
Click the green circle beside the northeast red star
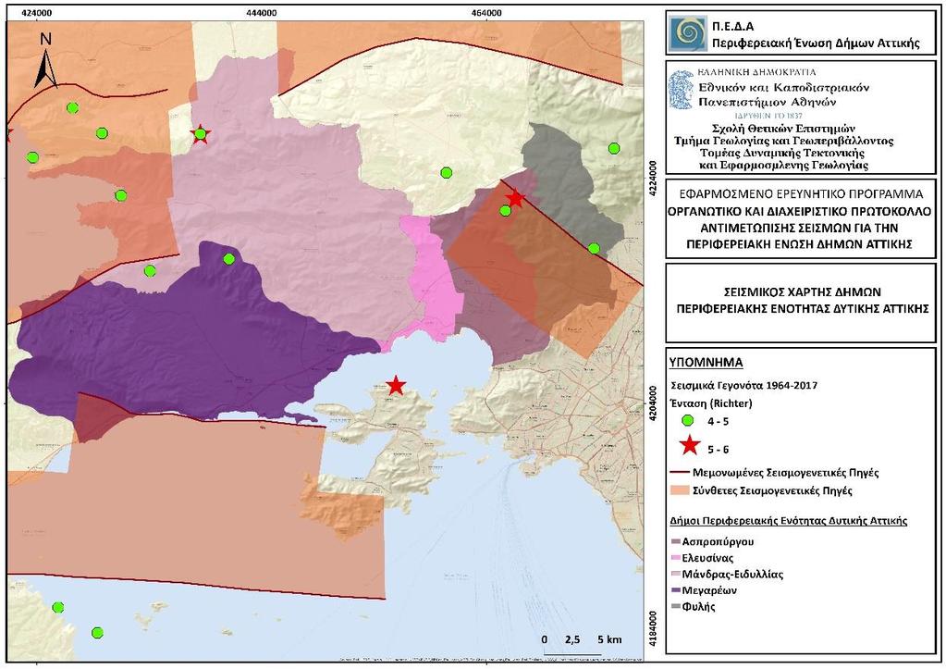tap(506, 211)
